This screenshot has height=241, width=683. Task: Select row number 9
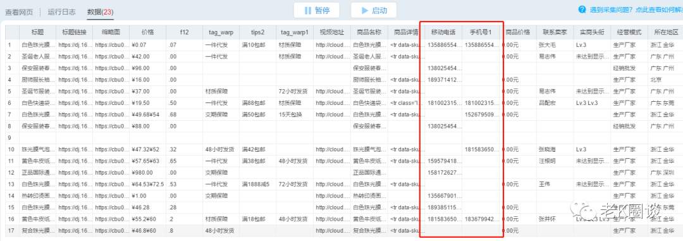point(12,137)
